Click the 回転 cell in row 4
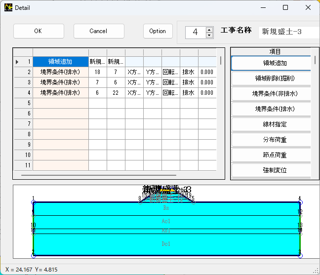320x275 pixels. point(170,93)
